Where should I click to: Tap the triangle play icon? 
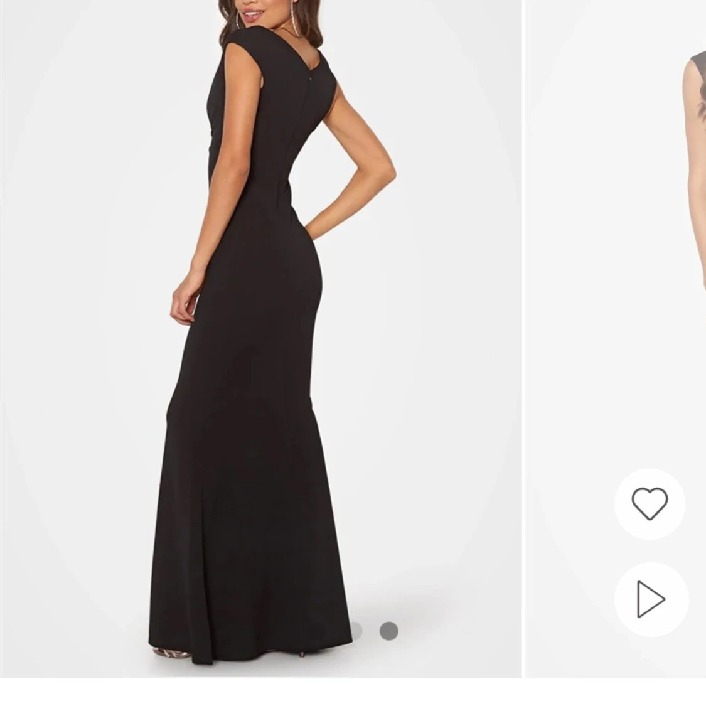pyautogui.click(x=651, y=599)
